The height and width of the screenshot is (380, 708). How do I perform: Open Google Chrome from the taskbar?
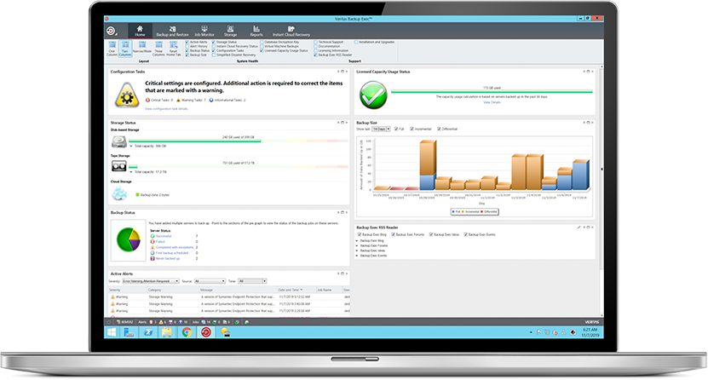(187, 332)
